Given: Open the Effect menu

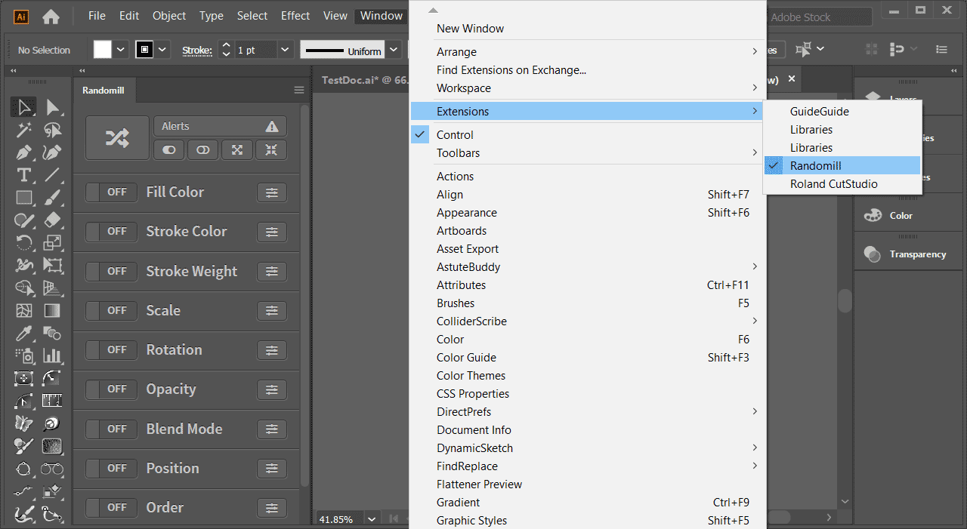Looking at the screenshot, I should tap(295, 16).
